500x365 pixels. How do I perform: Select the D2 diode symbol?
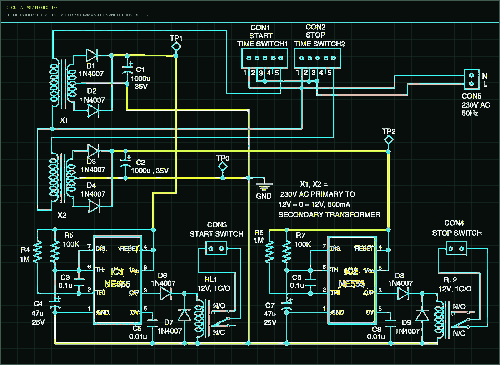(94, 111)
